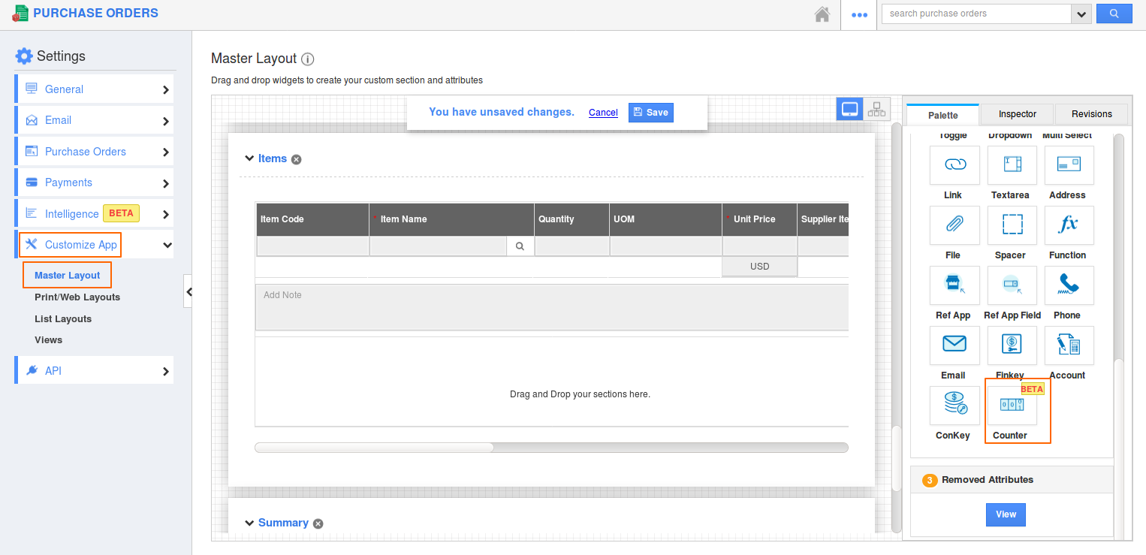This screenshot has width=1146, height=555.
Task: Choose the Account widget icon
Action: coord(1068,345)
